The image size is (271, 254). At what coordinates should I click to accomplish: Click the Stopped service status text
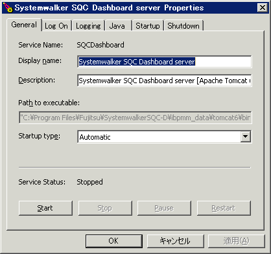point(89,182)
